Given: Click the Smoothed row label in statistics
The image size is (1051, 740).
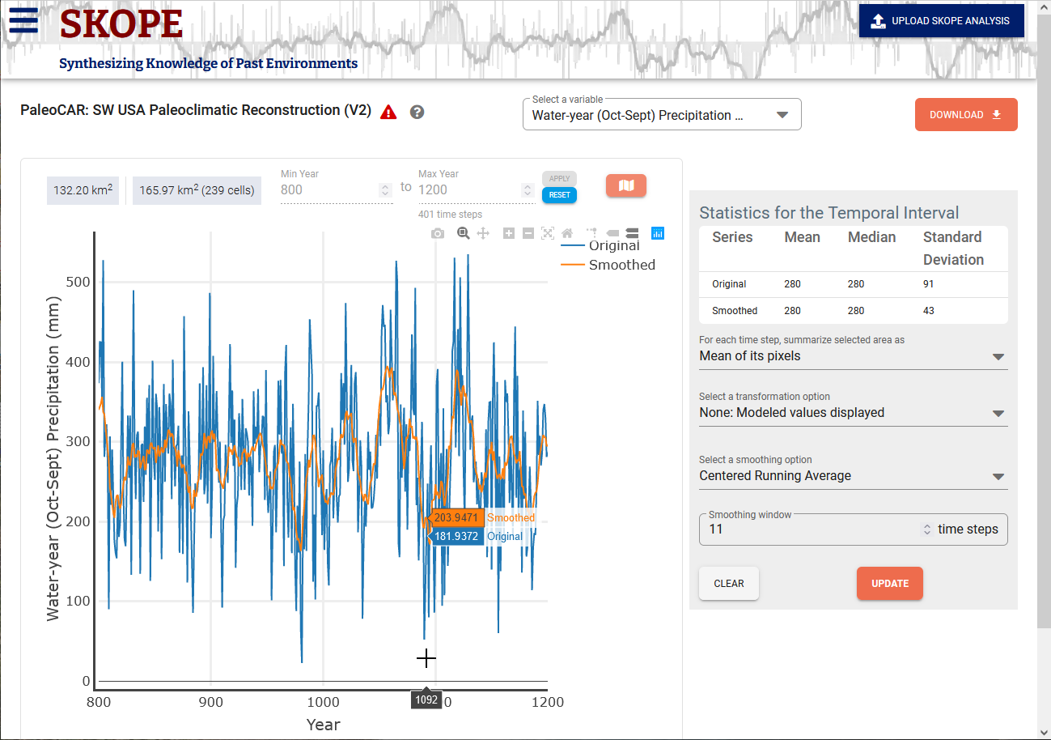Looking at the screenshot, I should [735, 311].
